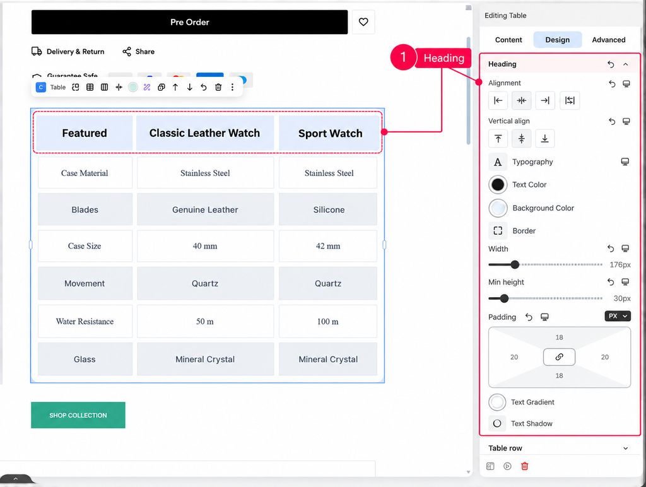Click the purple magic wand AI icon

(x=147, y=87)
